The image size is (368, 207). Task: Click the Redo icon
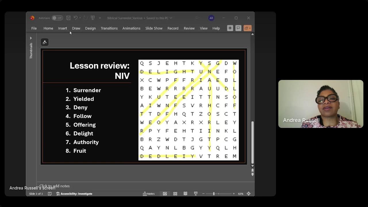tap(85, 18)
